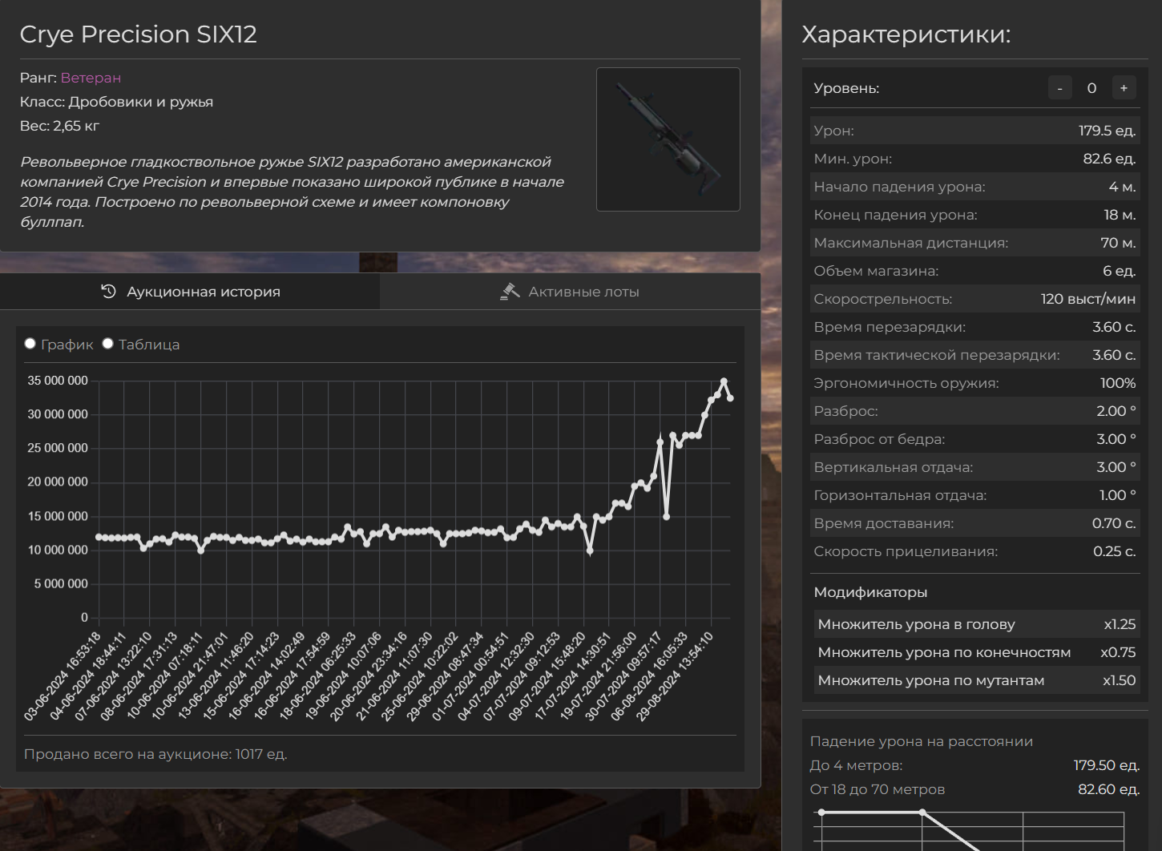Increase level with the plus button
This screenshot has width=1162, height=851.
(1124, 88)
